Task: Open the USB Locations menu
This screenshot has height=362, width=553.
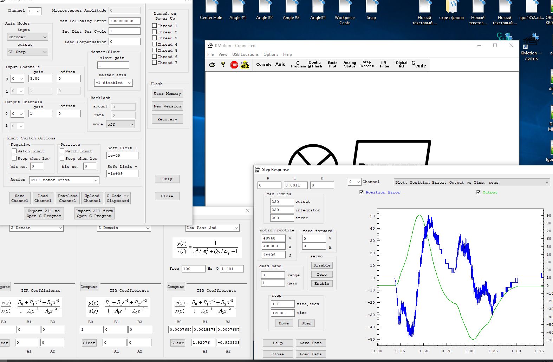Action: (245, 54)
